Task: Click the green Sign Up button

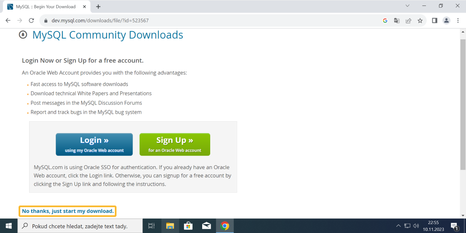Action: 175,144
